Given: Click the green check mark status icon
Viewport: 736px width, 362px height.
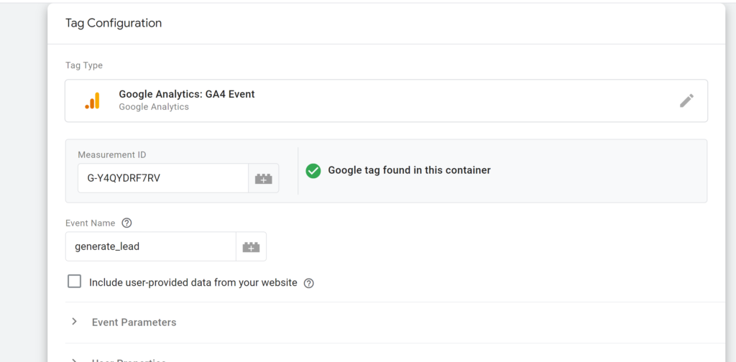Looking at the screenshot, I should [x=313, y=171].
